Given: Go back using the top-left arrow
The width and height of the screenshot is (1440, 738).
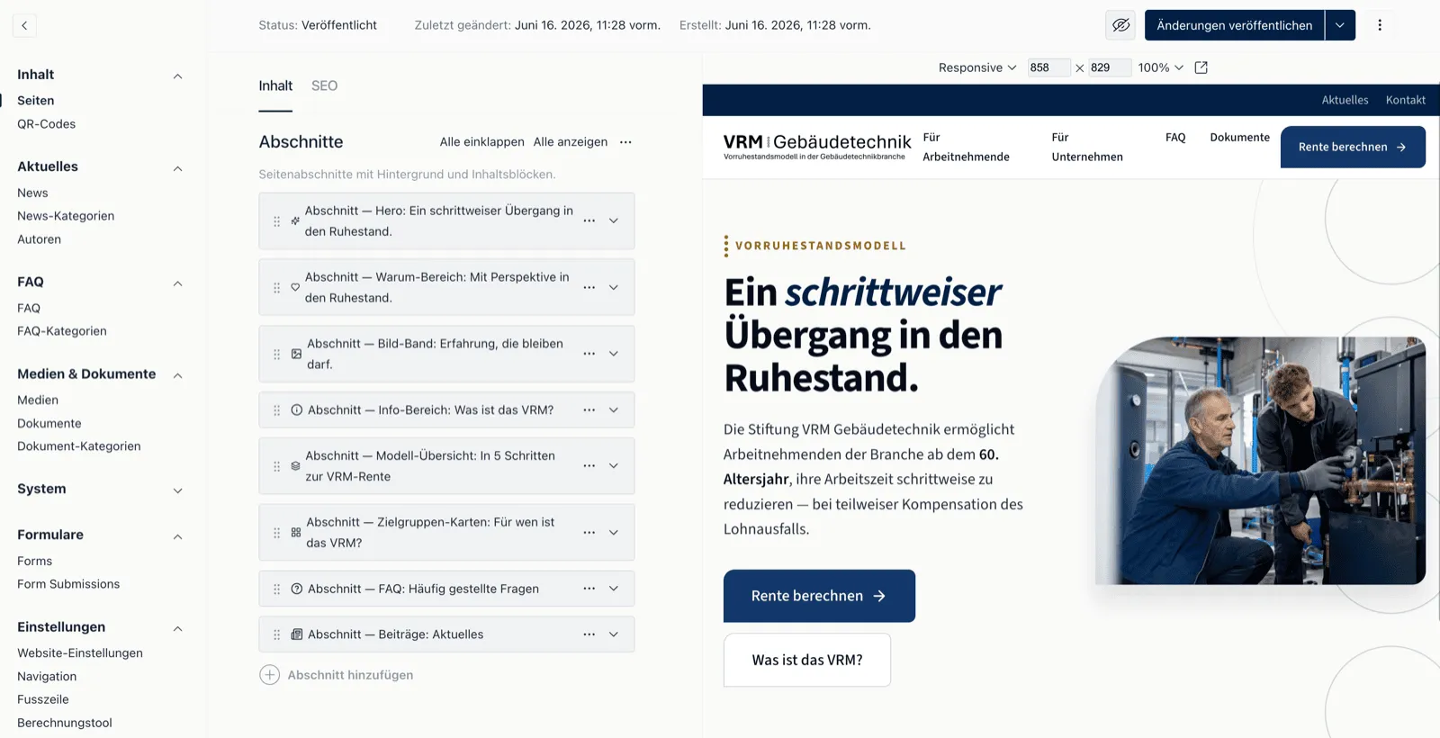Looking at the screenshot, I should [x=24, y=25].
